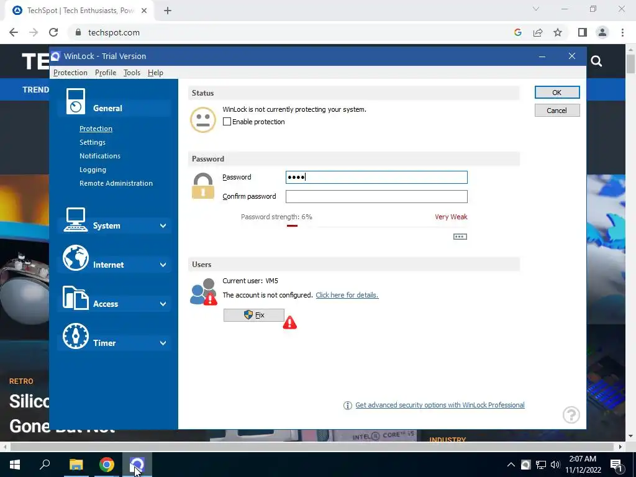Viewport: 636px width, 477px height.
Task: Click the page horizontal scrollbar
Action: (312, 447)
